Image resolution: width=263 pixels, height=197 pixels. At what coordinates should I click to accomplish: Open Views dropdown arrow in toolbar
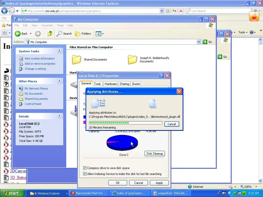tap(103, 34)
